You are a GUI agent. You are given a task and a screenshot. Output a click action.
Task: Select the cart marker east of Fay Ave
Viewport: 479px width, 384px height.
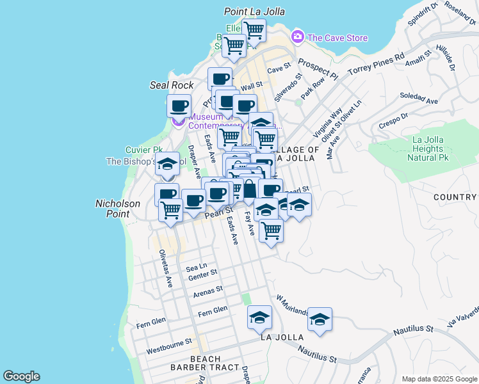click(x=272, y=231)
